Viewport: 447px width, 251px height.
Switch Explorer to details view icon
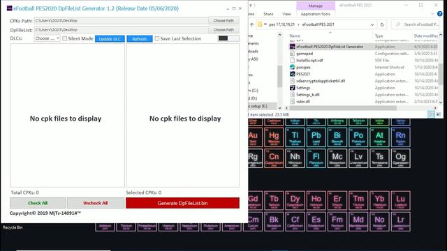(x=432, y=114)
